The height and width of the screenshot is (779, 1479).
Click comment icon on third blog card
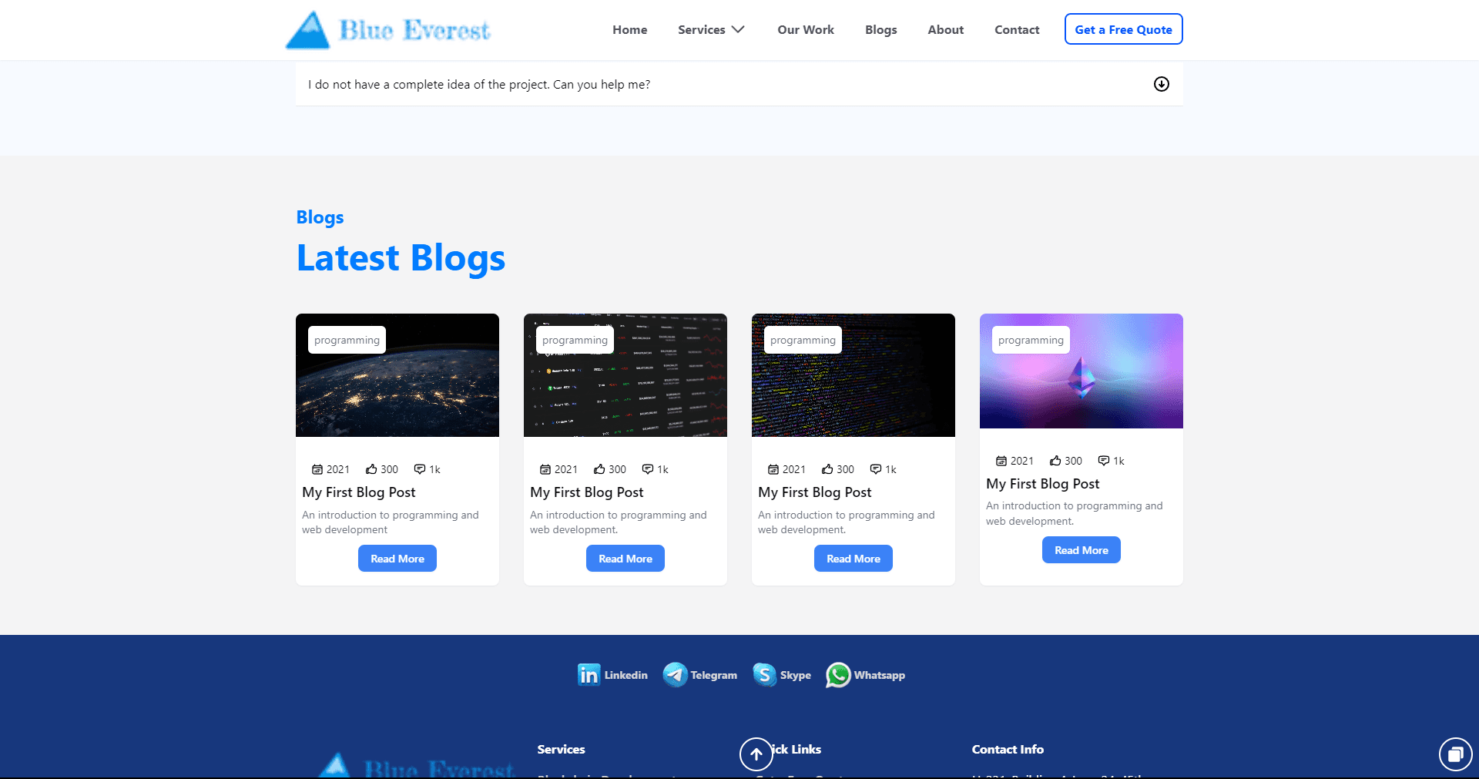click(876, 469)
